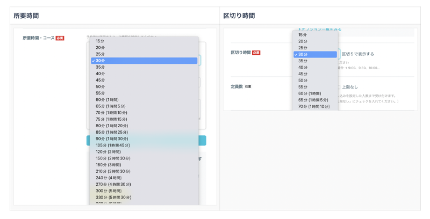Select the checked 30分 under 区切り時間
Image resolution: width=430 pixels, height=219 pixels.
pos(303,54)
